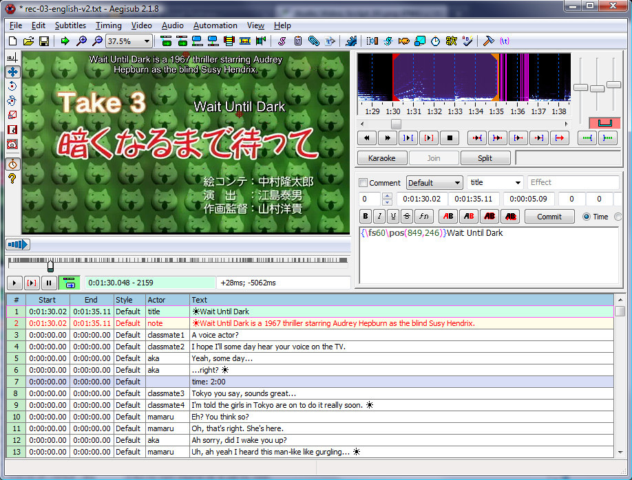Enable the Comment checkbox
Image resolution: width=632 pixels, height=480 pixels.
tap(364, 183)
